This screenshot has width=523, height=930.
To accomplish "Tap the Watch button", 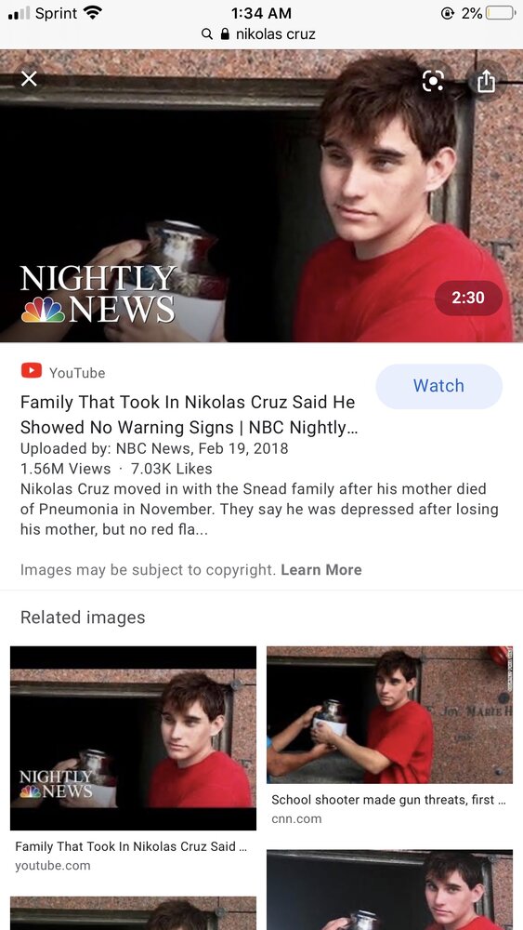I will pyautogui.click(x=438, y=386).
